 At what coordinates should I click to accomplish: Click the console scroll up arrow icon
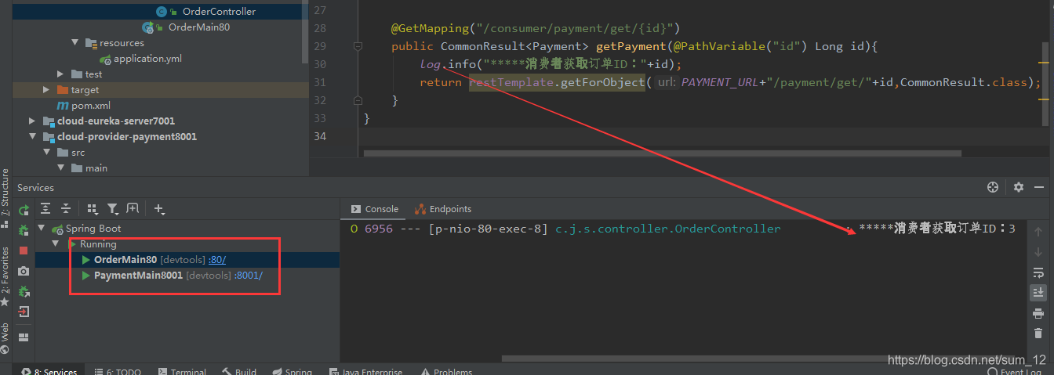(1038, 232)
